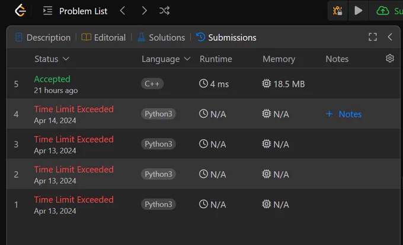Switch to the Editorial tab
The width and height of the screenshot is (403, 245).
click(103, 37)
